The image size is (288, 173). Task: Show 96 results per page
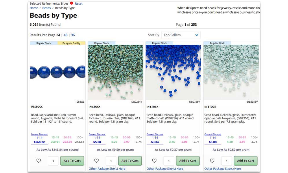tap(73, 35)
